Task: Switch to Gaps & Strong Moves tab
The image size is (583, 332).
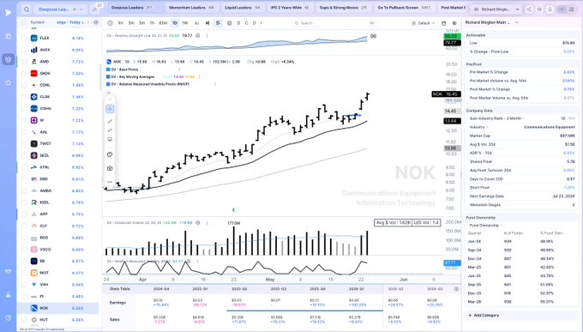Action: [x=343, y=8]
